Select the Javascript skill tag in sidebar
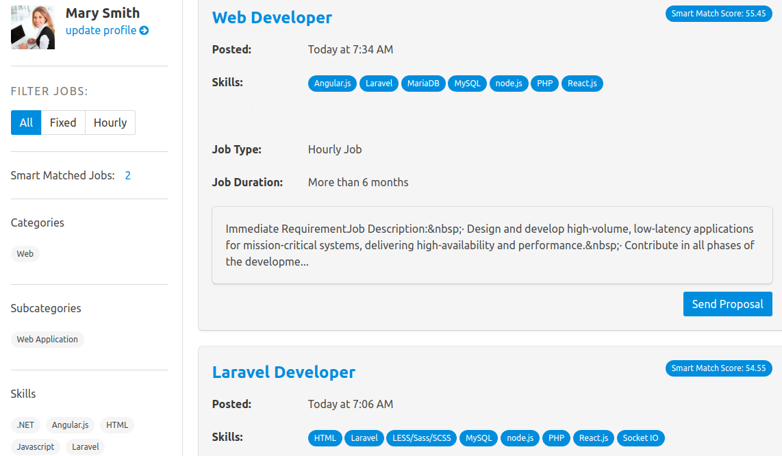 point(36,447)
